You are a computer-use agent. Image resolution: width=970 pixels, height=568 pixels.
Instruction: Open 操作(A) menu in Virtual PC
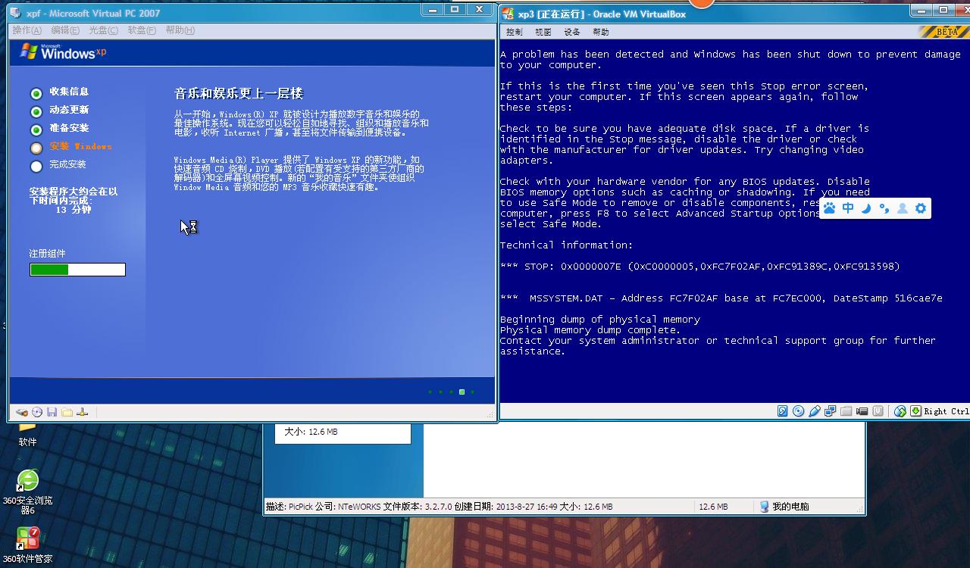tap(27, 30)
